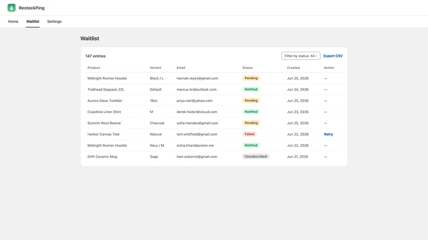The width and height of the screenshot is (428, 240).
Task: Click email priya.nair@yahoo.com
Action: [194, 101]
